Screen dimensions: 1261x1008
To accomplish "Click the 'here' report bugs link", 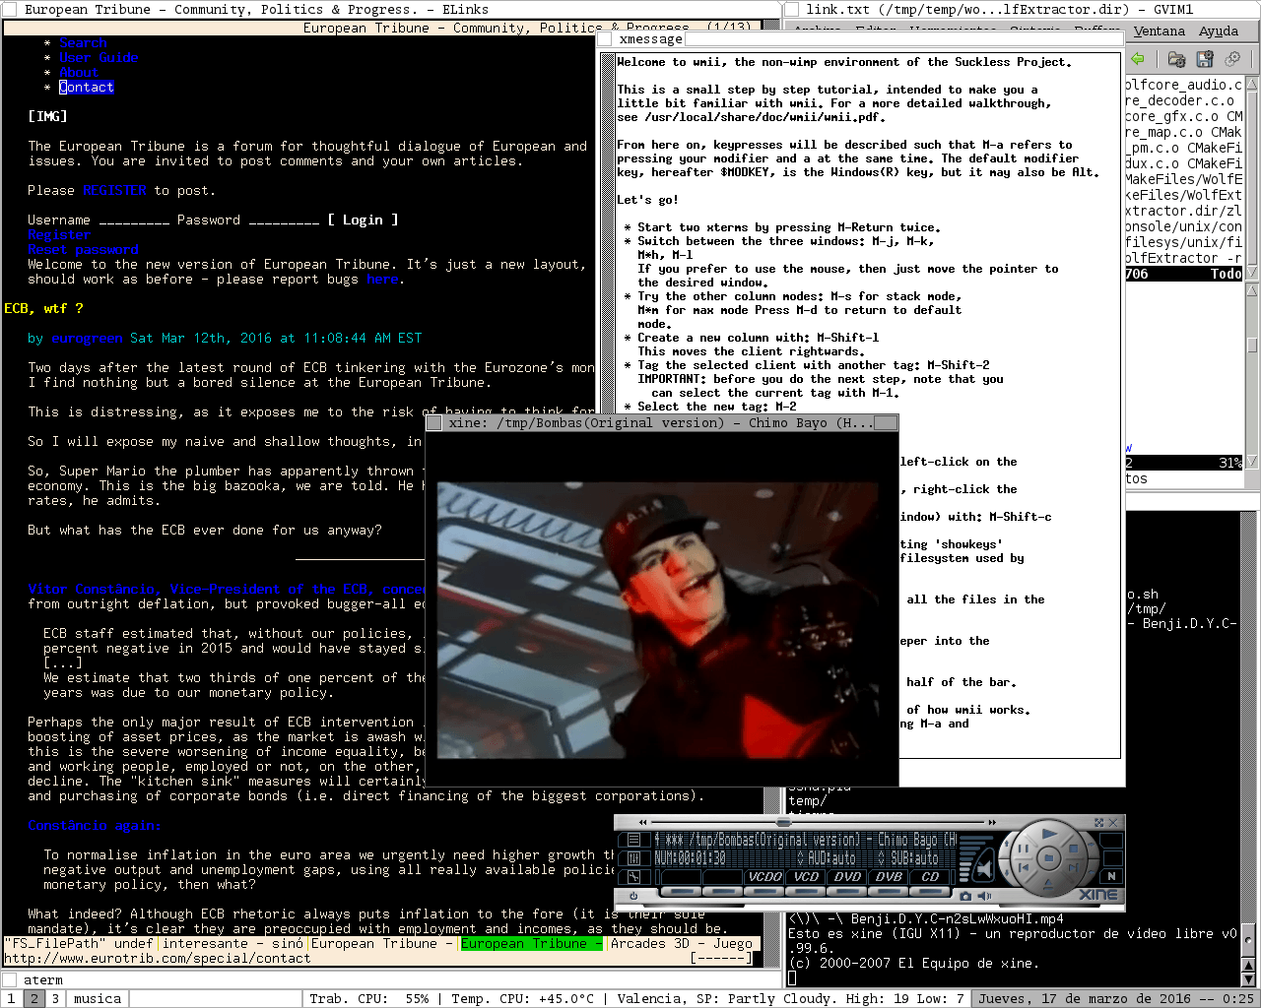I will point(382,280).
